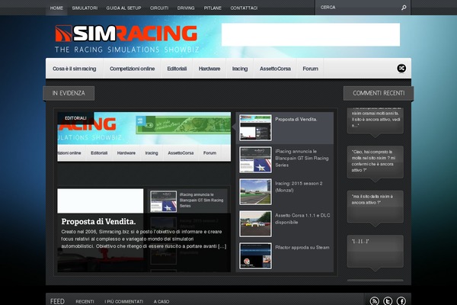The height and width of the screenshot is (305, 457).
Task: Click the SimRacing site logo
Action: pyautogui.click(x=126, y=39)
